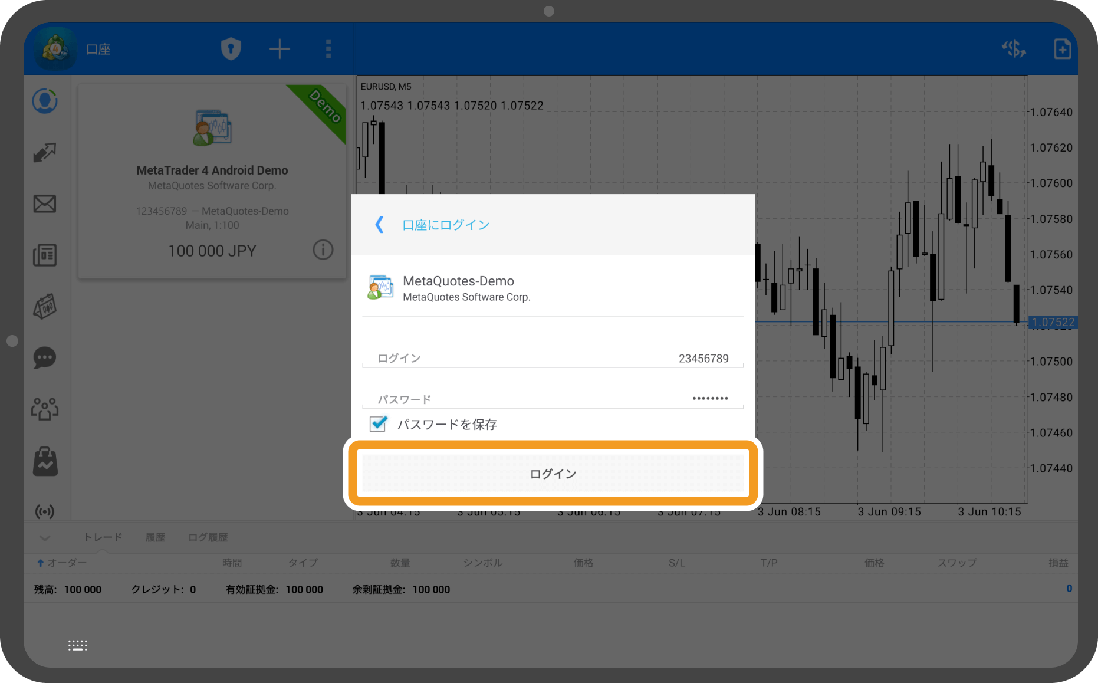Image resolution: width=1098 pixels, height=683 pixels.
Task: Open the Economic Calendar icon
Action: tap(45, 306)
